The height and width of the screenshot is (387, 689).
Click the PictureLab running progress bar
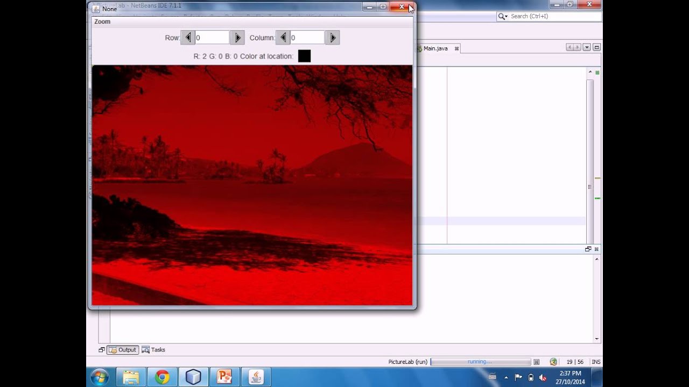[x=480, y=362]
